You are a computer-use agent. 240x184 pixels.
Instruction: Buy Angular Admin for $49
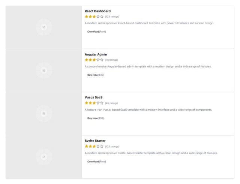[96, 75]
